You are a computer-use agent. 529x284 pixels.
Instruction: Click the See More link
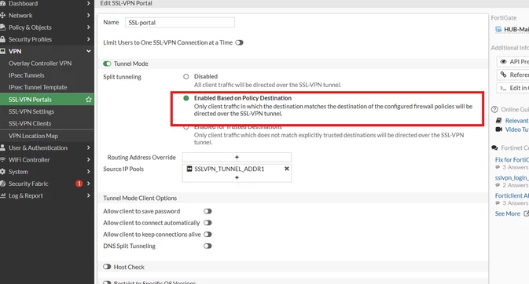pyautogui.click(x=508, y=213)
